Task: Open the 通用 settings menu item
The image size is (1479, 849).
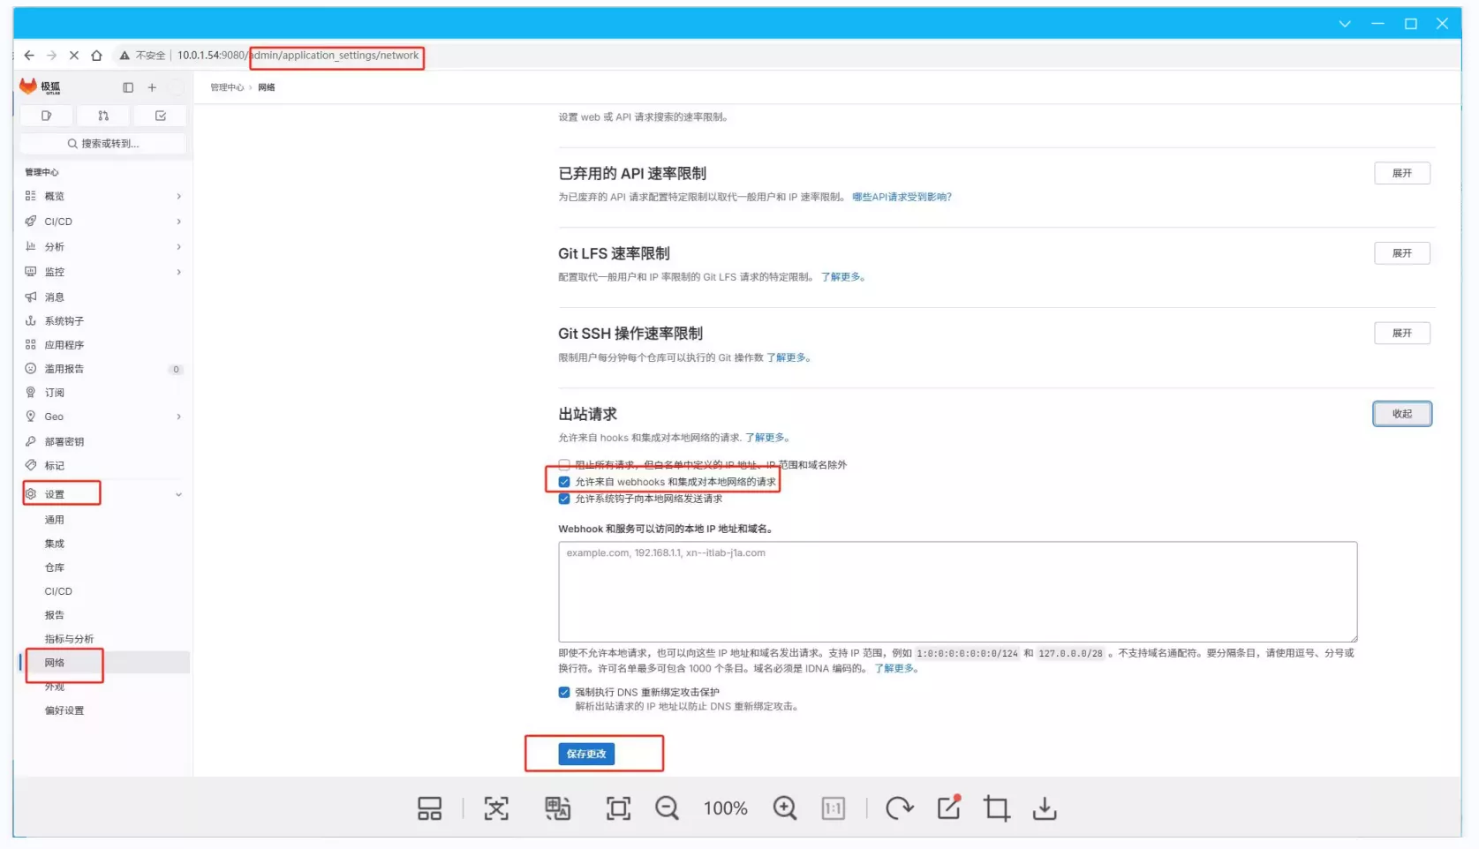Action: (55, 520)
